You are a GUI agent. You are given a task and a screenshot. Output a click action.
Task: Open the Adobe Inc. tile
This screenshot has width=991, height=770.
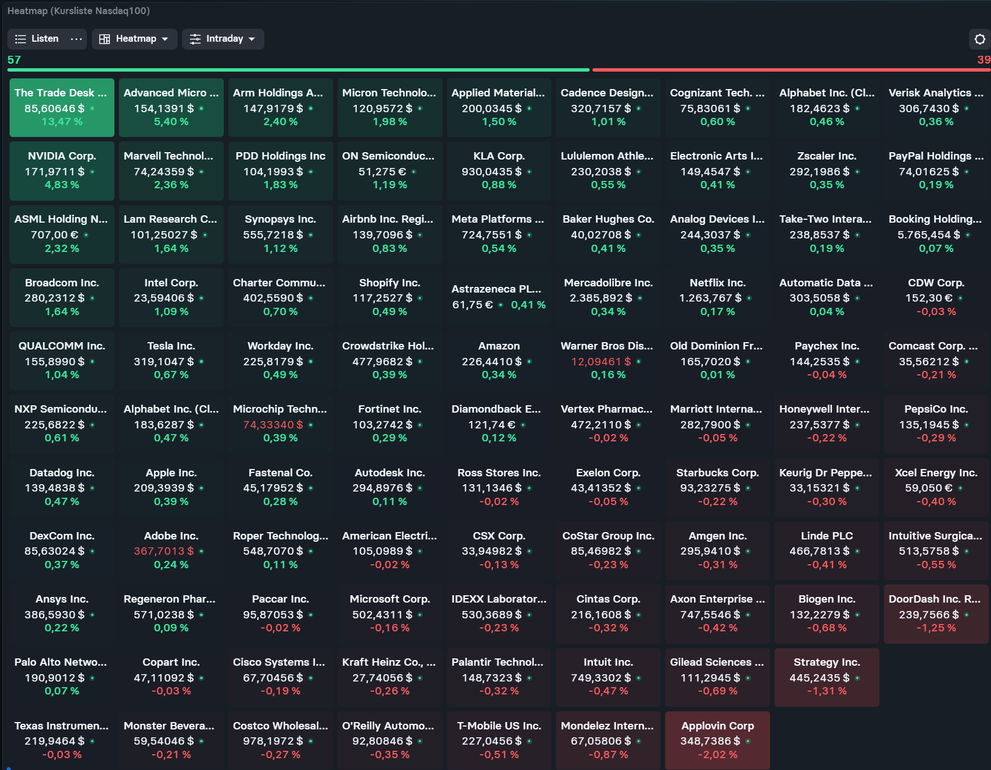171,551
